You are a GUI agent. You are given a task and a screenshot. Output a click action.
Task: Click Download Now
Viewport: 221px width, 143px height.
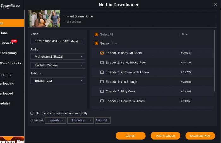coord(200,136)
